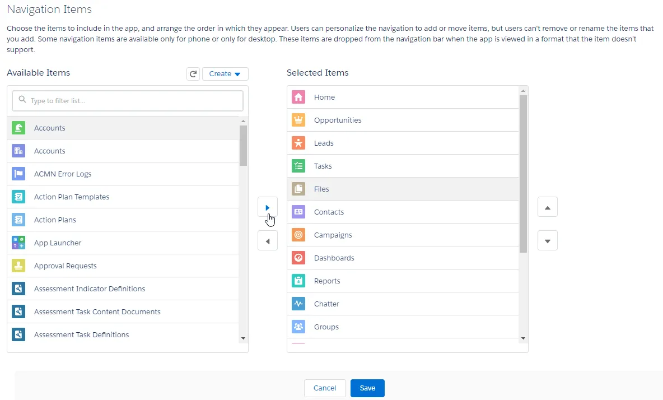Click the Selected Items scrollbar thumb
663x400 pixels.
(x=523, y=174)
